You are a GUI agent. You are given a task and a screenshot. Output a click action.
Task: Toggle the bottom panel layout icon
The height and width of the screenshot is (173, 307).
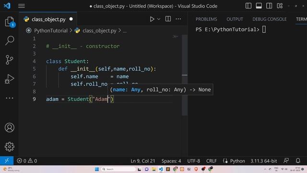(x=259, y=6)
